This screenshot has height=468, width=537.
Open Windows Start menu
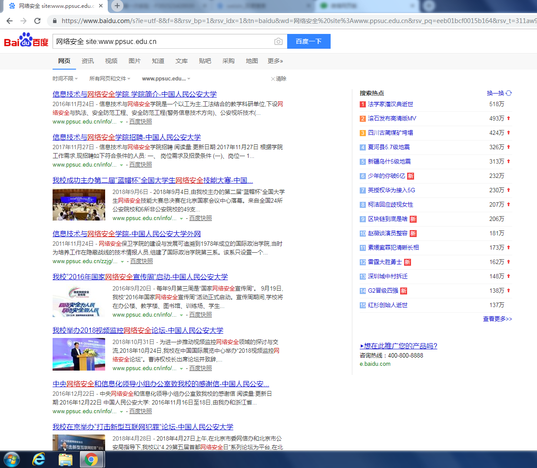[11, 459]
